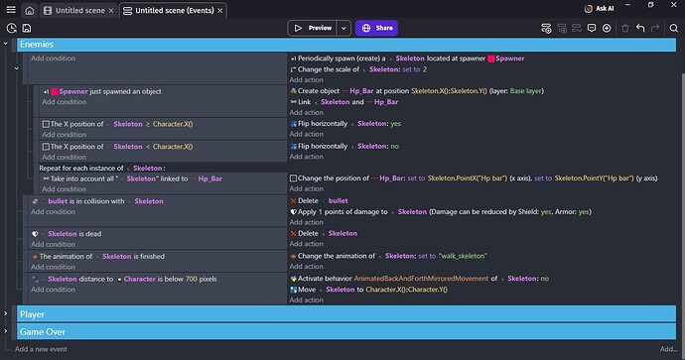This screenshot has width=685, height=360.
Task: Click the Share button
Action: pyautogui.click(x=376, y=28)
